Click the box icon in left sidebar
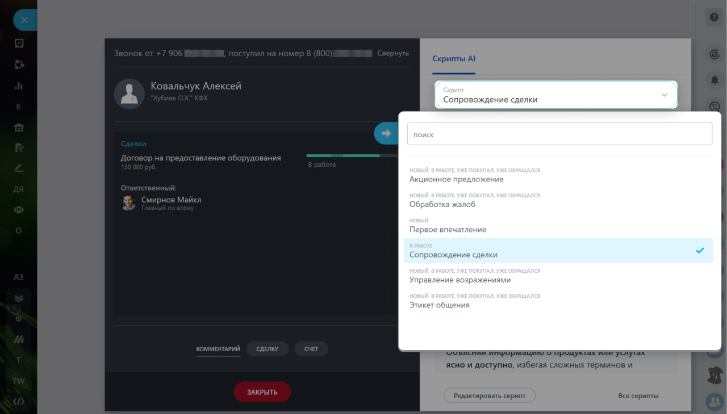Image resolution: width=727 pixels, height=414 pixels. coord(19,298)
